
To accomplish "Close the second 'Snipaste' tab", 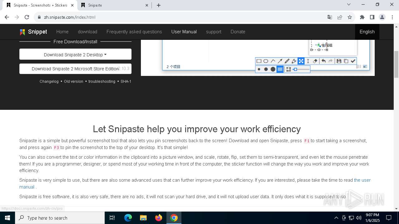I will point(147,5).
